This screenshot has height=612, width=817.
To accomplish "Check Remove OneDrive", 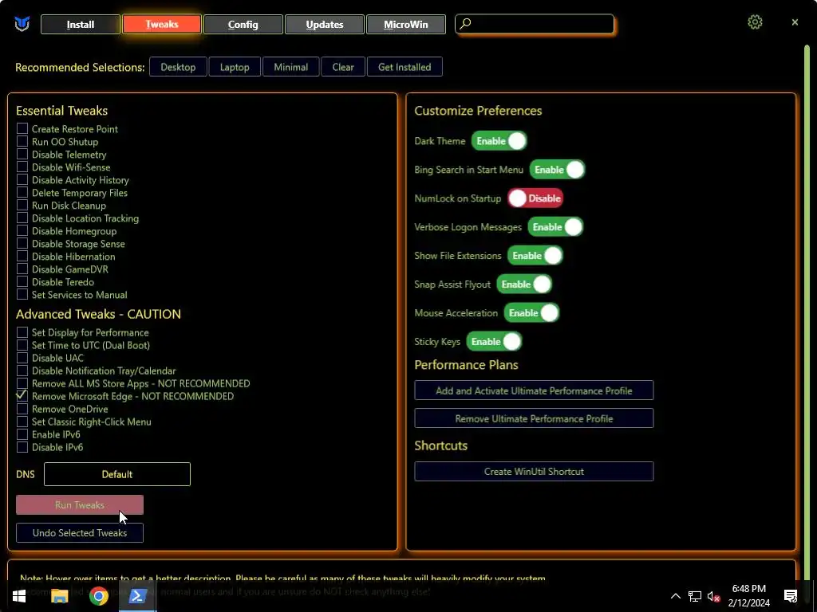I will click(x=22, y=409).
